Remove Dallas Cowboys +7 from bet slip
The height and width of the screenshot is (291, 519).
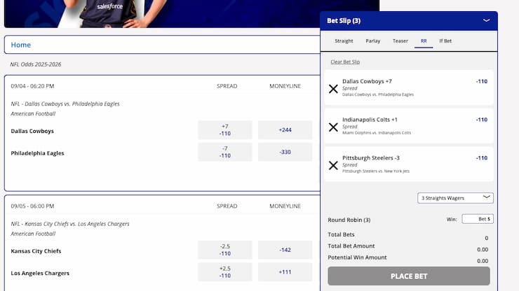(333, 89)
